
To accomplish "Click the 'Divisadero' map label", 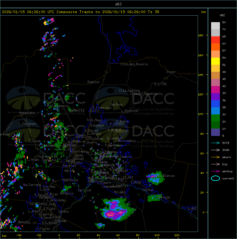I will click(126, 141).
